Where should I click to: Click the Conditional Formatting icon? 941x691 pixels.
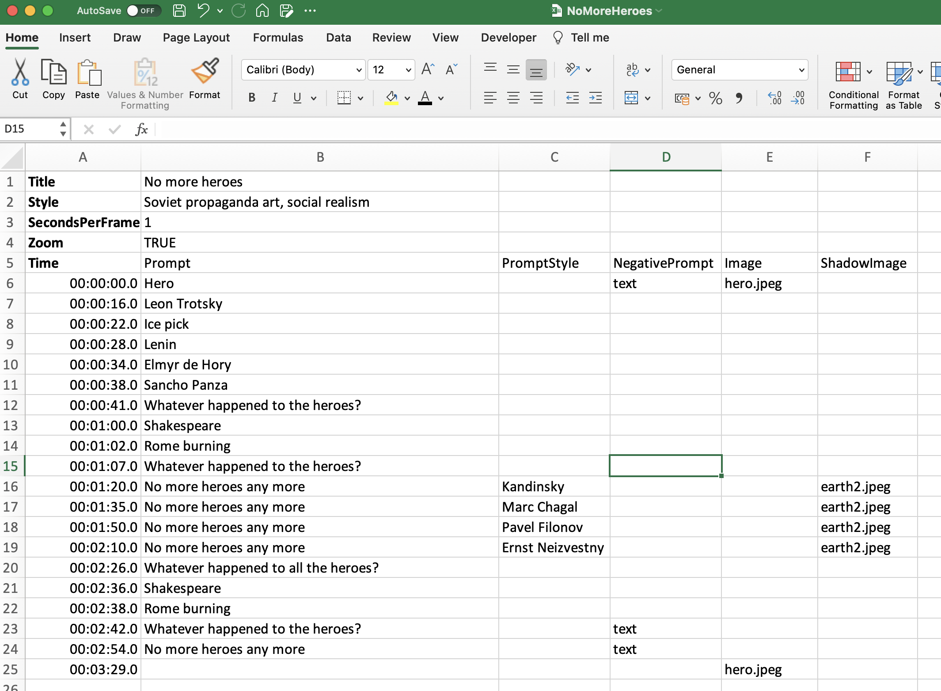tap(848, 72)
